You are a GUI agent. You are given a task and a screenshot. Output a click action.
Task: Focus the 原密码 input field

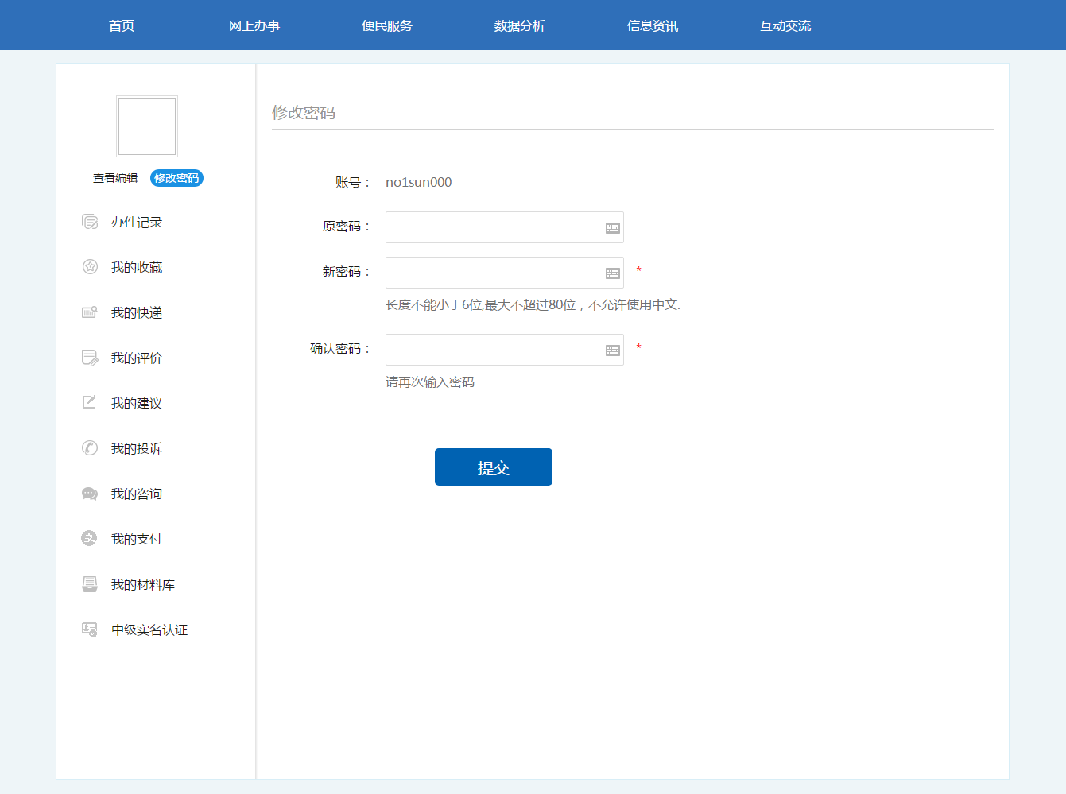(505, 227)
